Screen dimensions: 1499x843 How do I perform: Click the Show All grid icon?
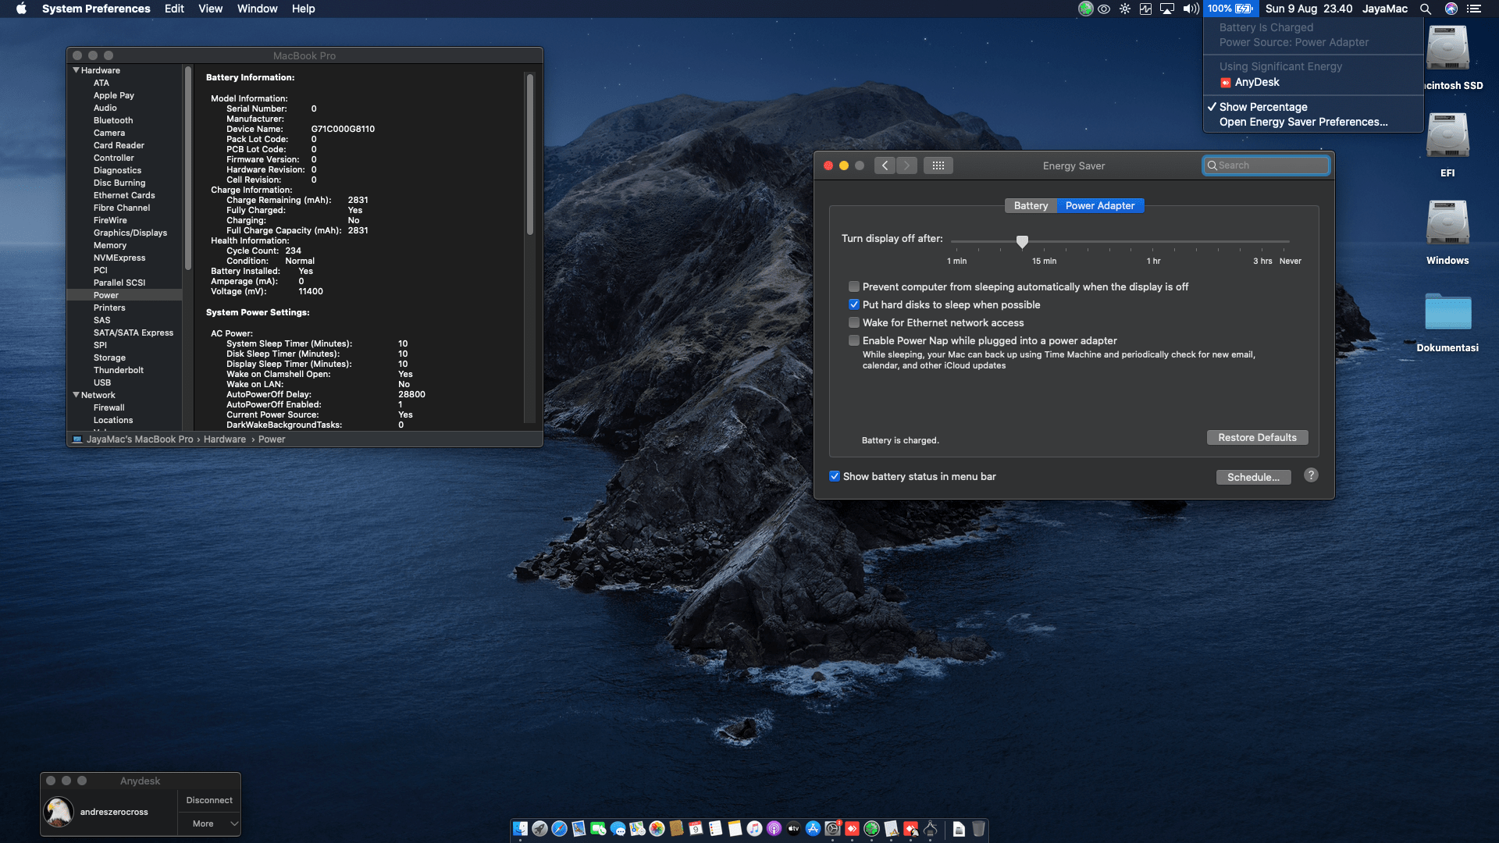[x=938, y=165]
